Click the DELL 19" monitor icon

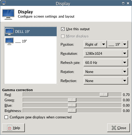coord(9,32)
